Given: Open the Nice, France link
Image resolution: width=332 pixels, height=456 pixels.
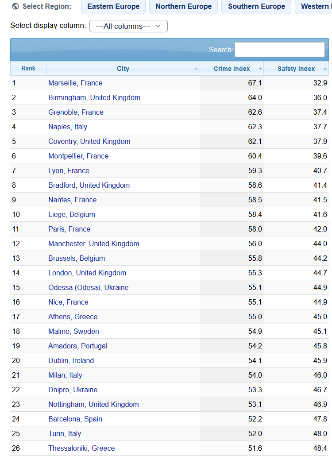Looking at the screenshot, I should [68, 302].
